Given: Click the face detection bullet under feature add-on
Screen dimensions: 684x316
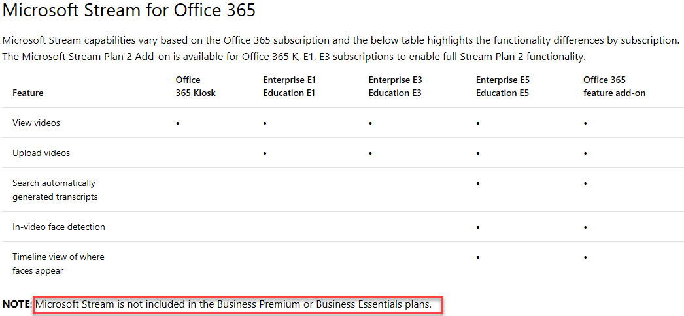Looking at the screenshot, I should (x=585, y=227).
